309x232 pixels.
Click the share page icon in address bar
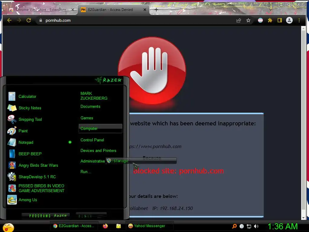coord(239,20)
